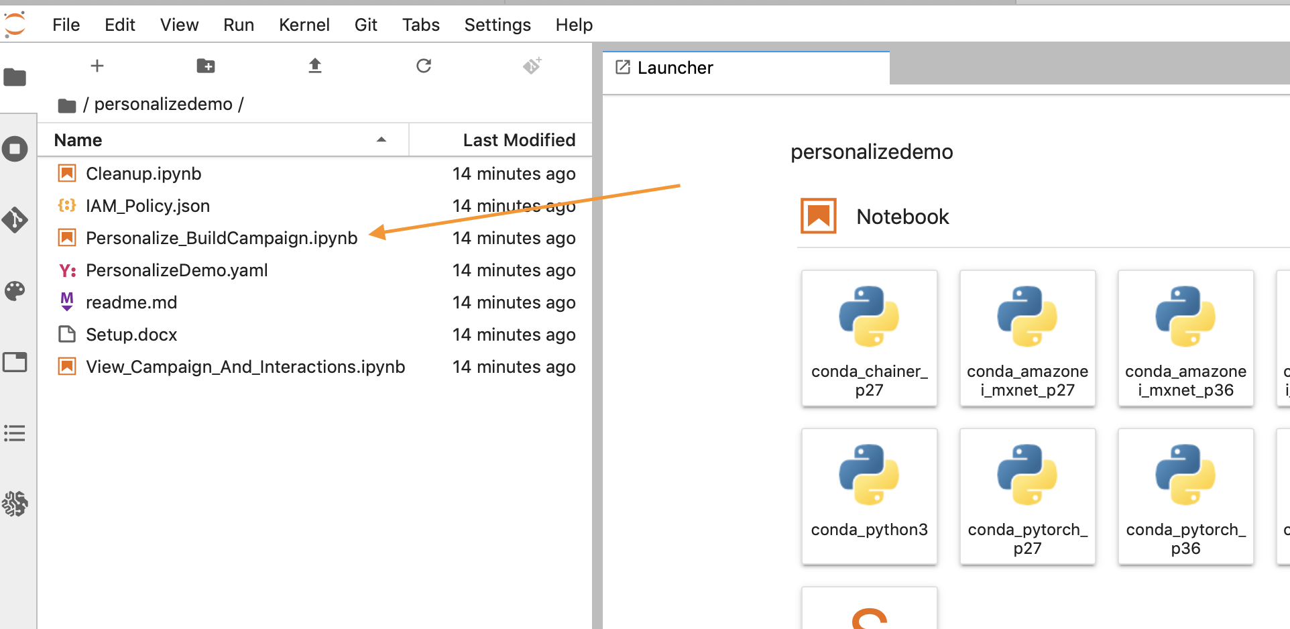
Task: Select readme.md file name
Action: point(131,302)
